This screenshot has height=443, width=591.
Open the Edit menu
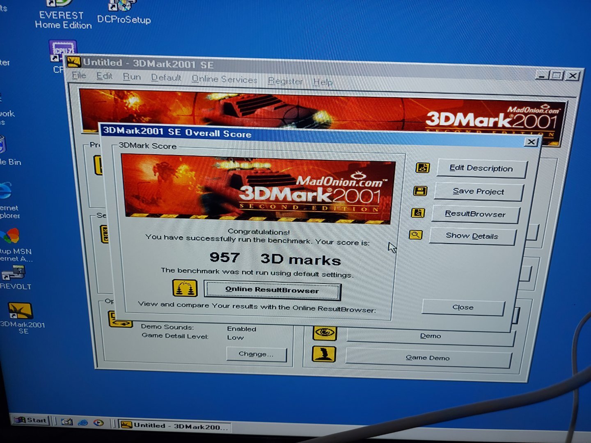click(104, 76)
